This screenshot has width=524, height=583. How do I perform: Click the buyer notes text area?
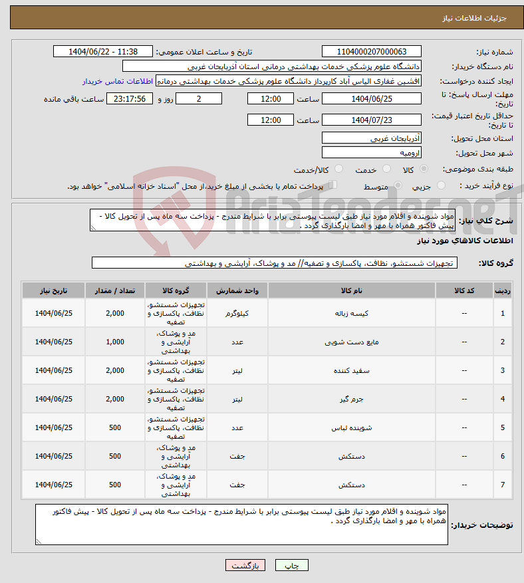coord(242,525)
